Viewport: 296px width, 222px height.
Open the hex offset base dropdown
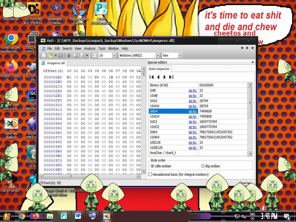(x=180, y=55)
